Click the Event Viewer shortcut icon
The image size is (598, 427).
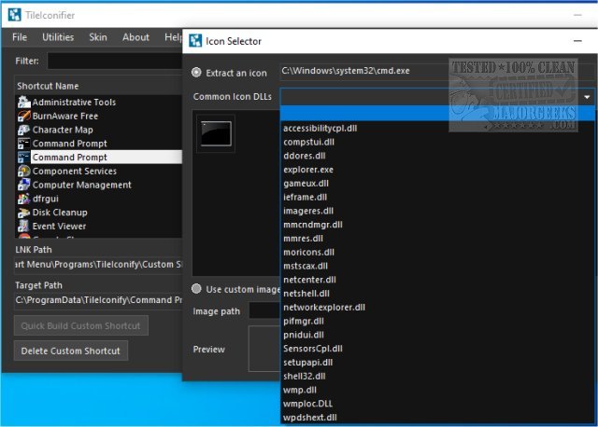pos(23,226)
